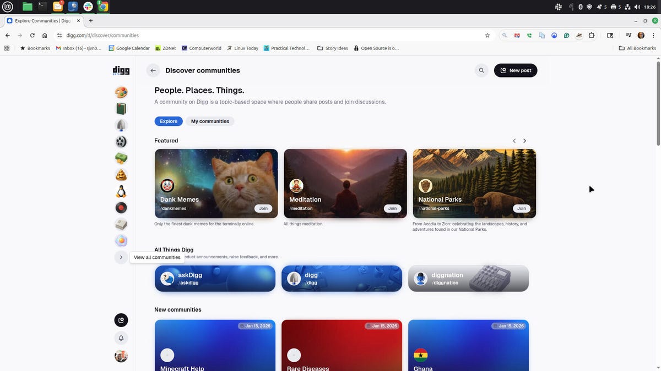This screenshot has width=661, height=371.
Task: Select the Tux penguin Linux community icon
Action: click(x=121, y=191)
